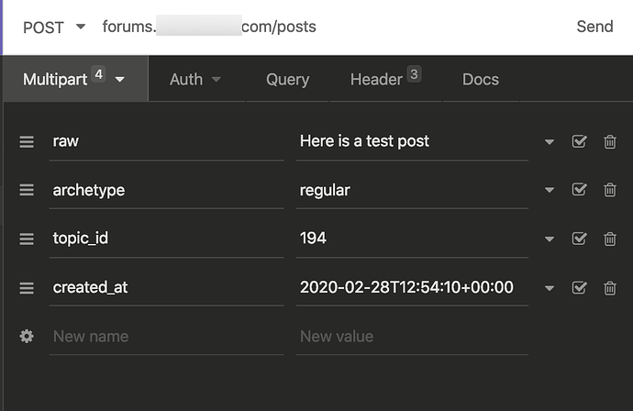Grab the drag handle of the archetype row
Viewport: 633px width, 411px height.
[x=27, y=190]
